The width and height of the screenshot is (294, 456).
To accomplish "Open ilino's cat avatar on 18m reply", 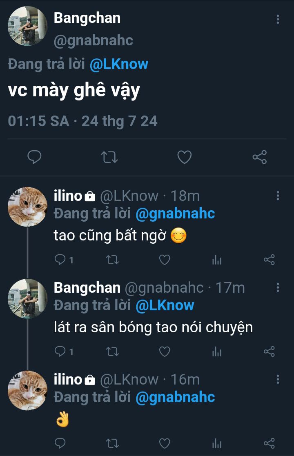I will 27,207.
